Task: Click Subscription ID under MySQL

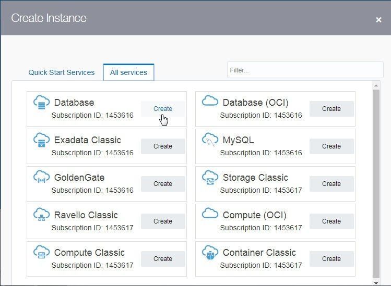Action: pyautogui.click(x=261, y=153)
